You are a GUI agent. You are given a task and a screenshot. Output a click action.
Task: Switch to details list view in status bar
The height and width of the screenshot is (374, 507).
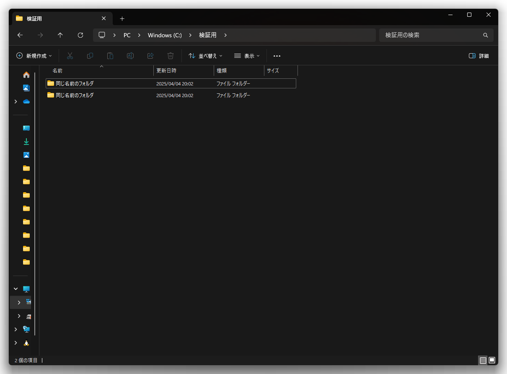[x=483, y=360]
